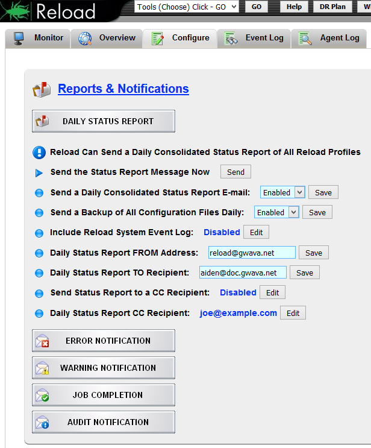
Task: Expand the JOB COMPLETION section
Action: point(104,395)
